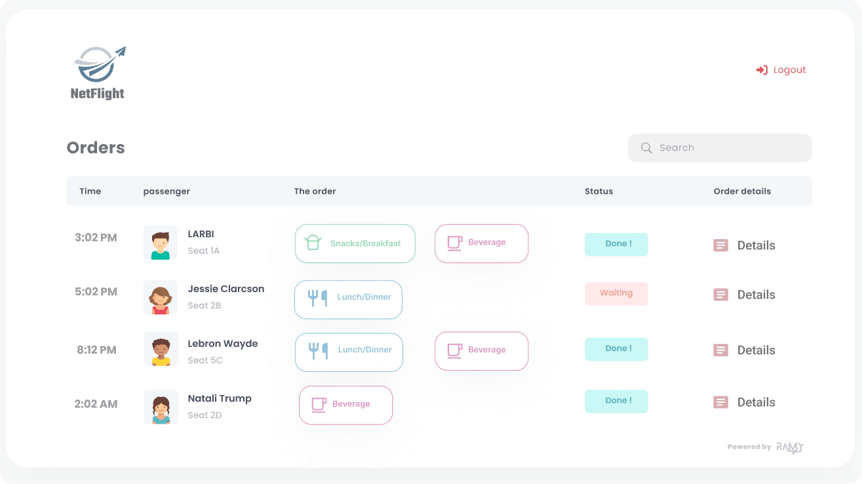Viewport: 862px width, 484px height.
Task: Click the fork and knife icon for Jessie
Action: (x=318, y=298)
